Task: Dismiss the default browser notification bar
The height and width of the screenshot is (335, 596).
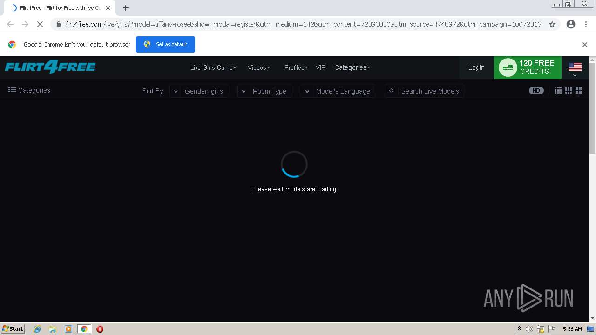Action: tap(585, 45)
